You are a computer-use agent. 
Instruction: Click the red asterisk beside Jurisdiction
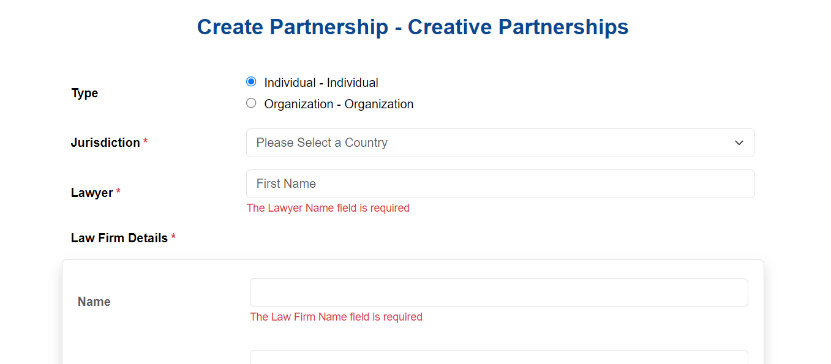(145, 143)
